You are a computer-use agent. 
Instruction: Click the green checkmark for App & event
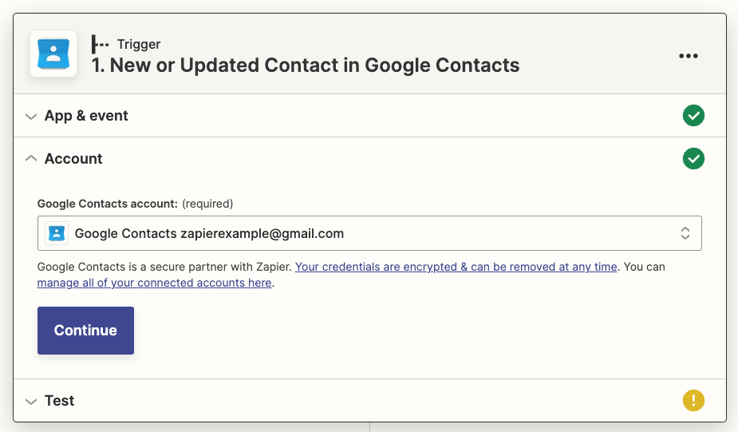point(693,116)
